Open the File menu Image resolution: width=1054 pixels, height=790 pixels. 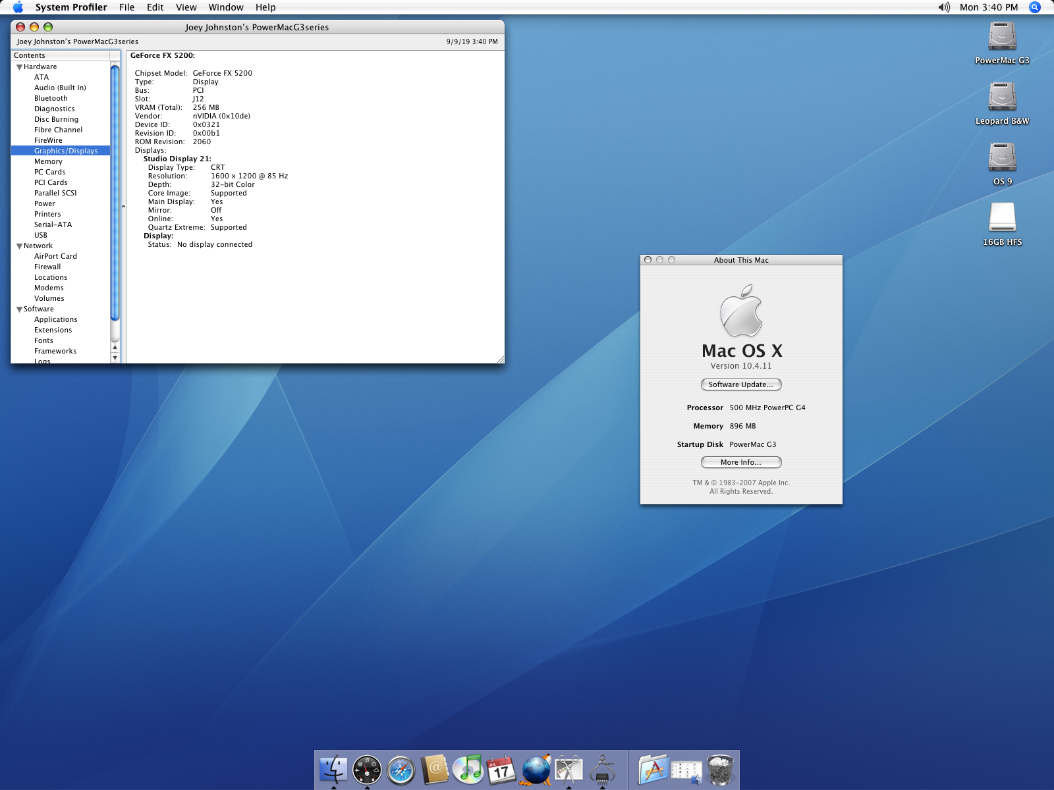126,7
